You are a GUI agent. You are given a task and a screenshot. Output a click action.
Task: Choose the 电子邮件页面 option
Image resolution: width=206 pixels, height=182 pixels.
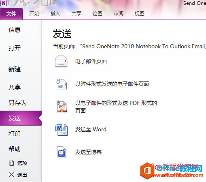[91, 61]
